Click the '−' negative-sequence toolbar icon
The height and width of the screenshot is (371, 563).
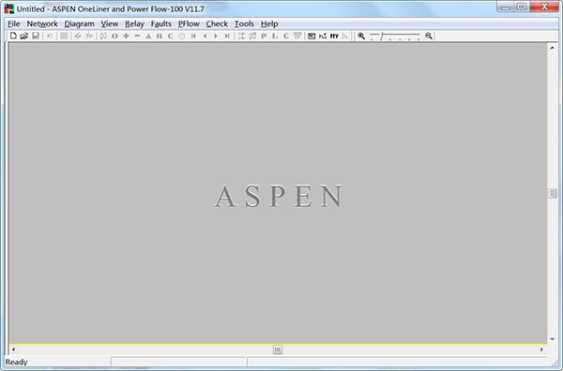(x=137, y=36)
